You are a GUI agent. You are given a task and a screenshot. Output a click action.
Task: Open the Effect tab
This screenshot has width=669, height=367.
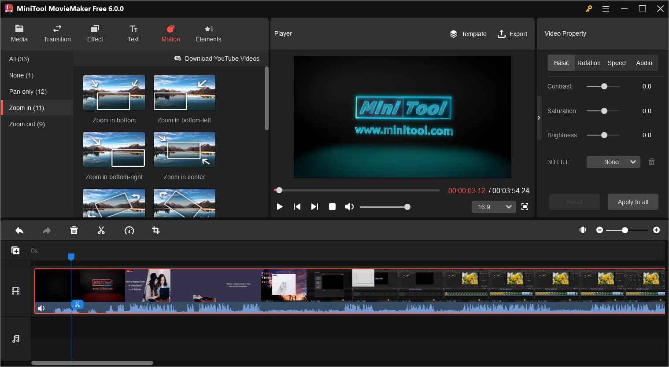pos(95,33)
